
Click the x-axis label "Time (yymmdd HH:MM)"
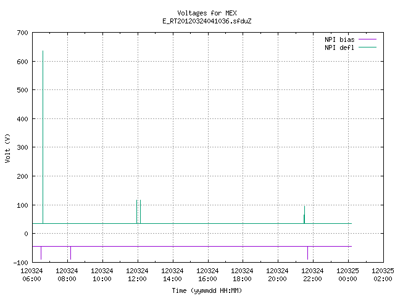pyautogui.click(x=207, y=290)
